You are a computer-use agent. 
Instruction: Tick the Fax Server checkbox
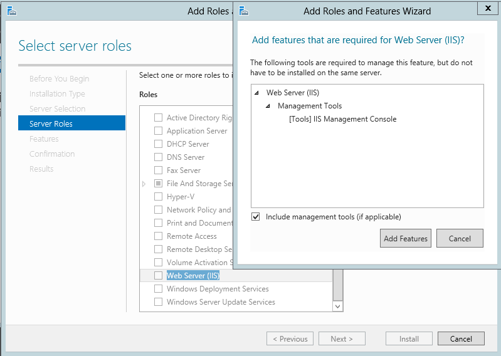coord(158,170)
